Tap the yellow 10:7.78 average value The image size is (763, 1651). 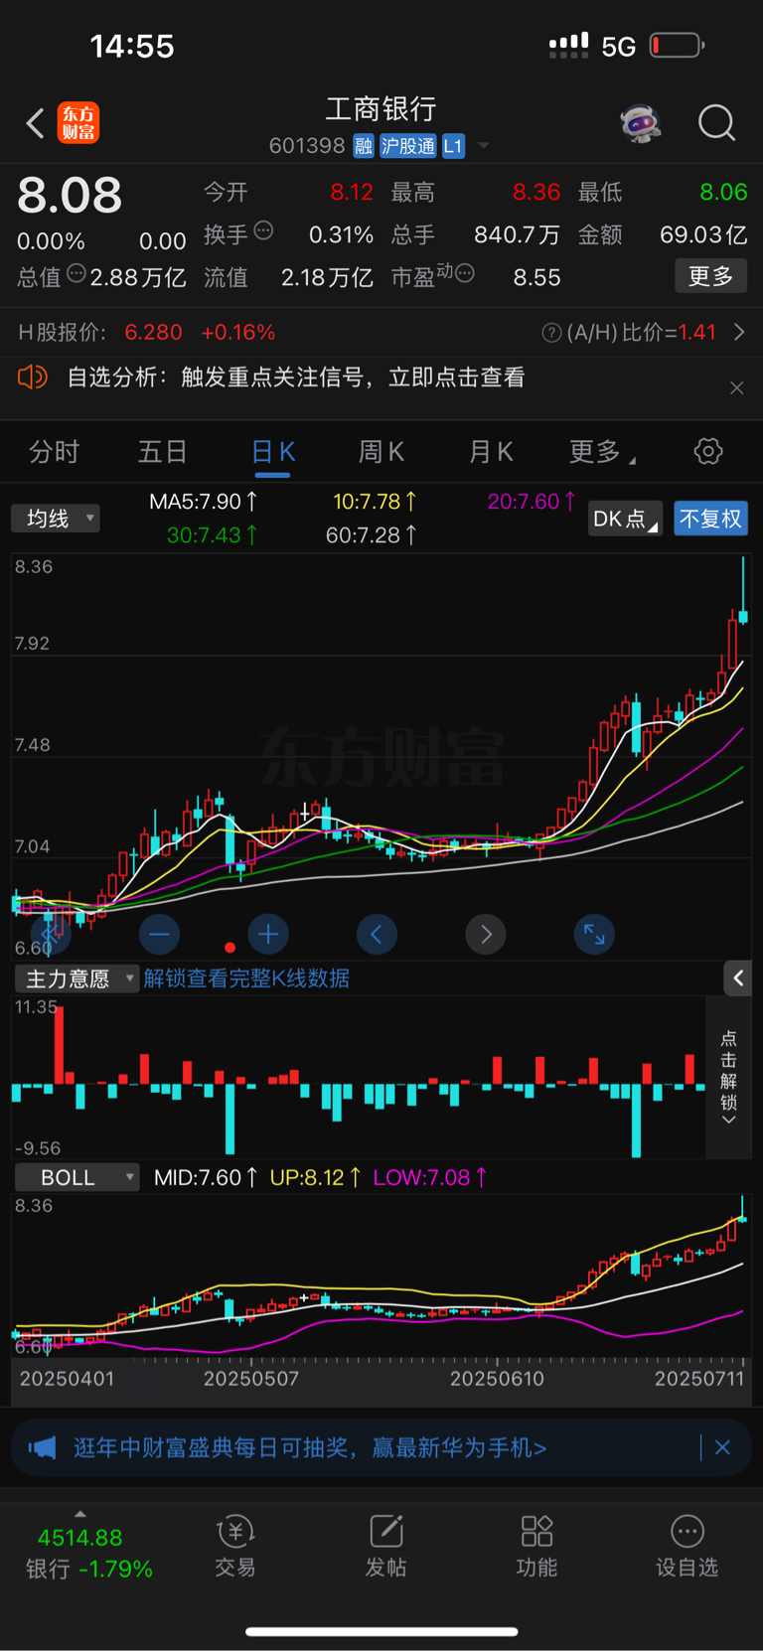pyautogui.click(x=375, y=502)
